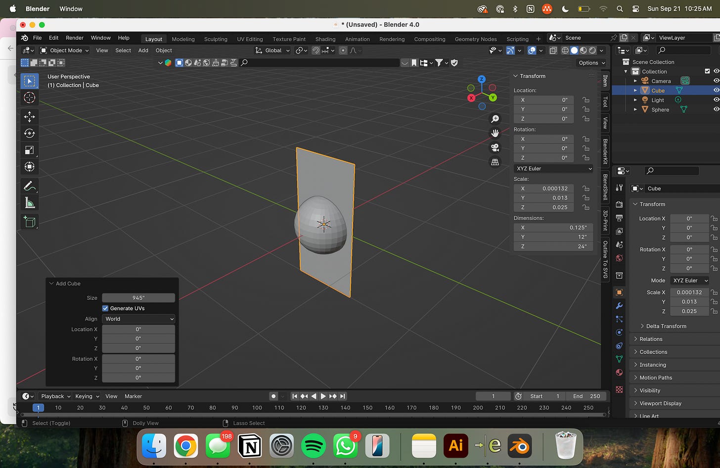The height and width of the screenshot is (468, 720).
Task: Select the Rotate tool in toolbar
Action: [29, 133]
